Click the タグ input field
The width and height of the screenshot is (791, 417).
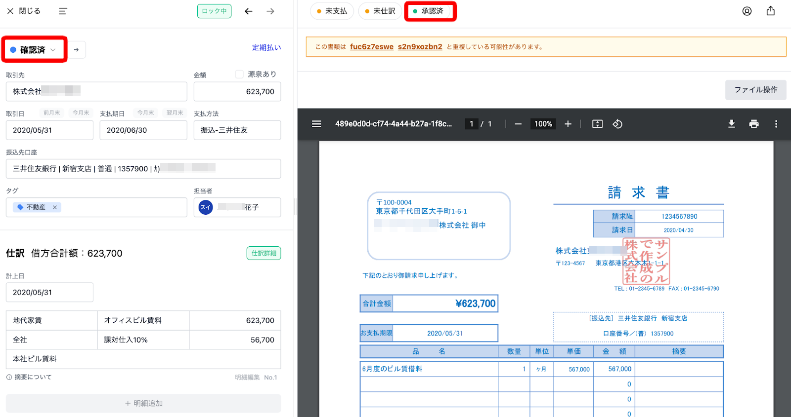coord(96,207)
